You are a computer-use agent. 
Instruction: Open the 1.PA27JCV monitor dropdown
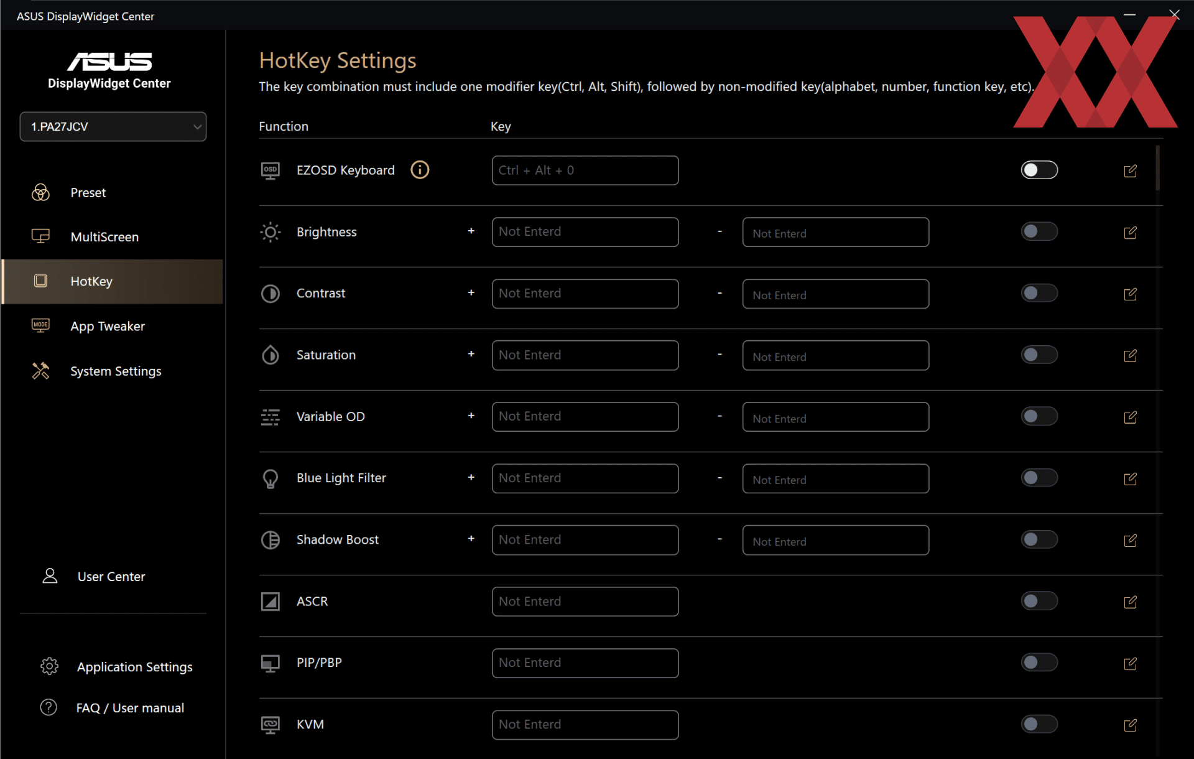113,126
